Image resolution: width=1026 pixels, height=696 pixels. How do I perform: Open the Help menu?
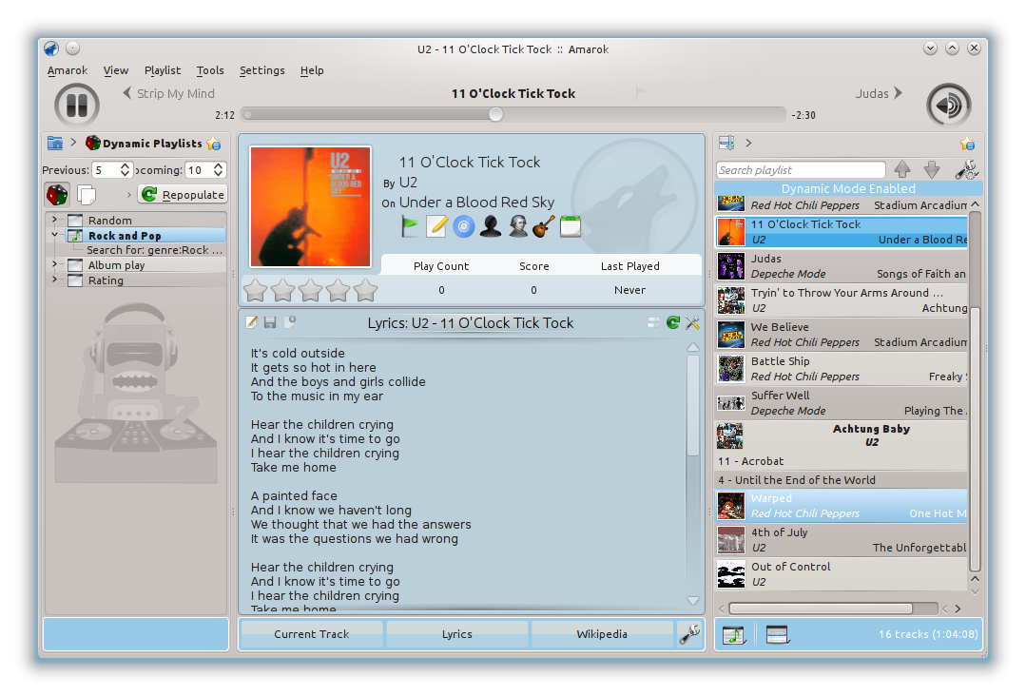(x=312, y=70)
